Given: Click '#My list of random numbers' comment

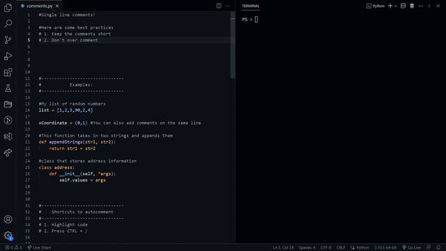Looking at the screenshot, I should coord(72,104).
